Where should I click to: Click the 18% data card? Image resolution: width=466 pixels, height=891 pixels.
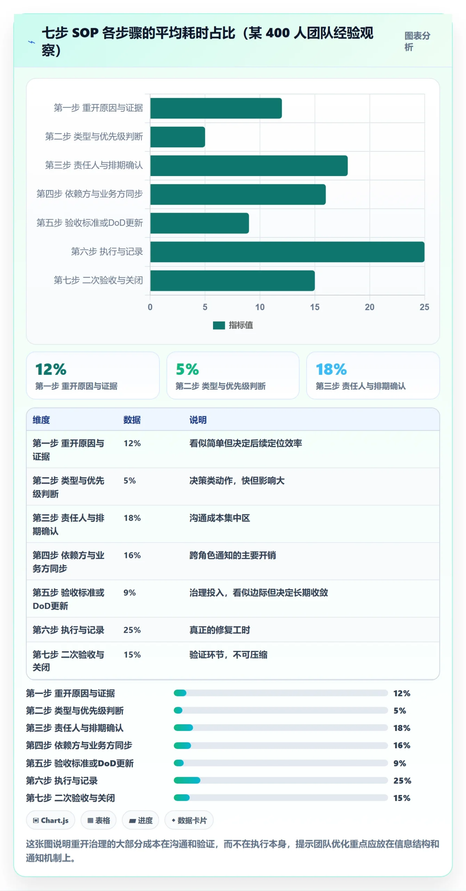point(373,375)
